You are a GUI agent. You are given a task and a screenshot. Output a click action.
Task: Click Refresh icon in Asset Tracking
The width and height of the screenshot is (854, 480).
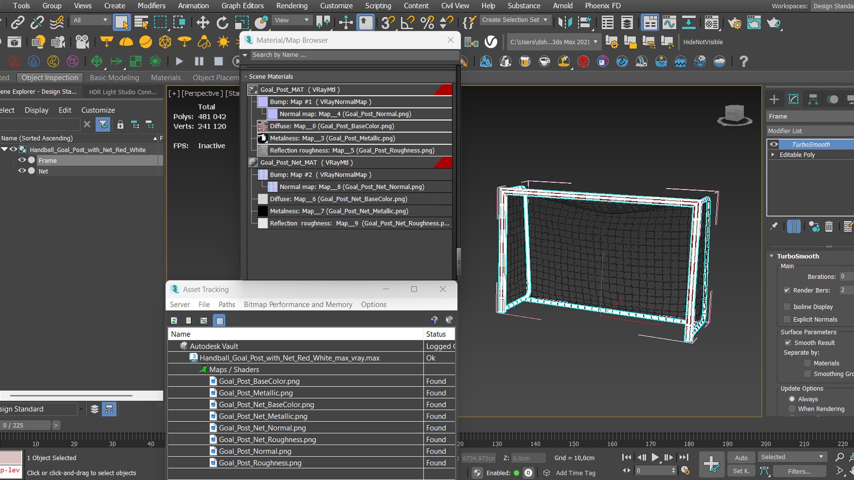174,320
